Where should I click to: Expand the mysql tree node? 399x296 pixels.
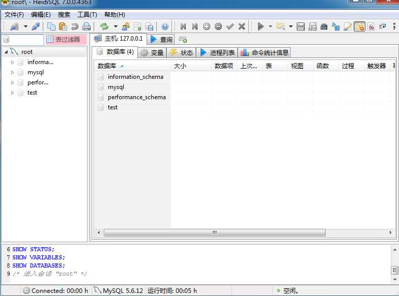[12, 72]
